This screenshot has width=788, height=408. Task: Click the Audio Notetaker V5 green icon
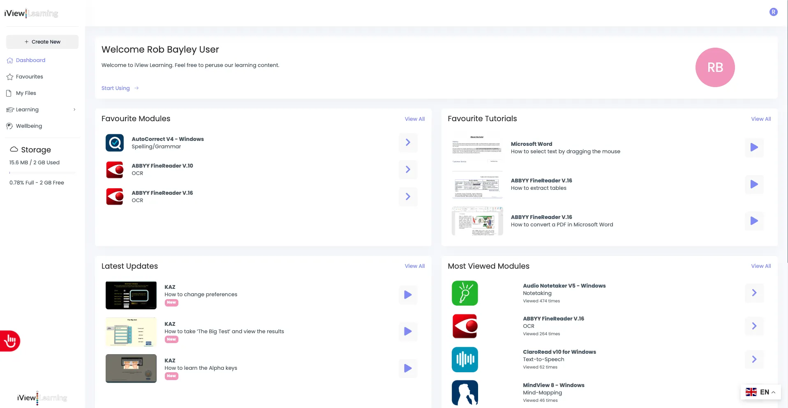464,293
